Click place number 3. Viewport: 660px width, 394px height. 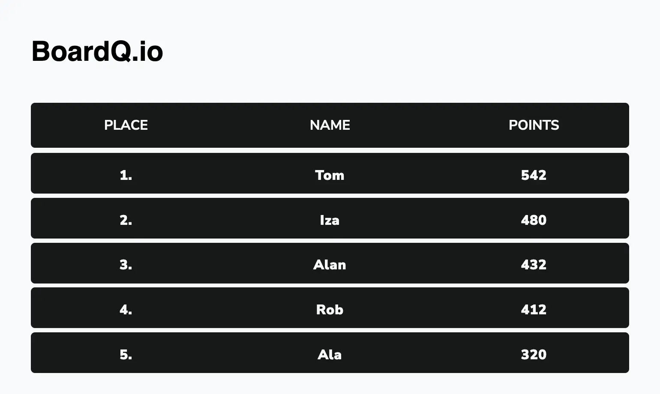click(126, 265)
